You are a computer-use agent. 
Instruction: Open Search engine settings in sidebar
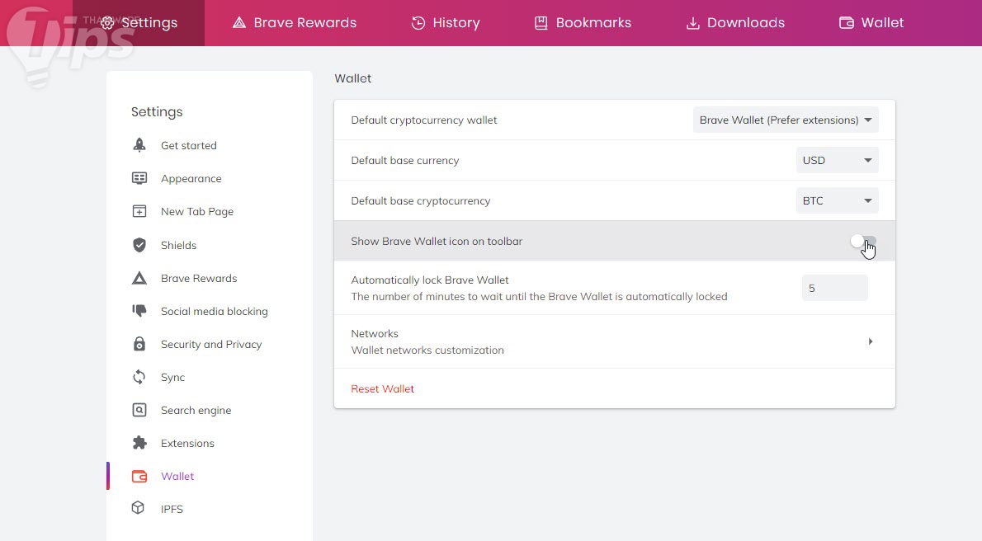196,410
